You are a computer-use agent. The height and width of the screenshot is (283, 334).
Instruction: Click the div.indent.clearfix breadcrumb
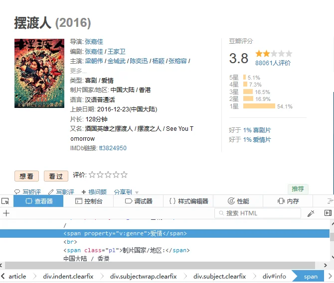pos(68,277)
